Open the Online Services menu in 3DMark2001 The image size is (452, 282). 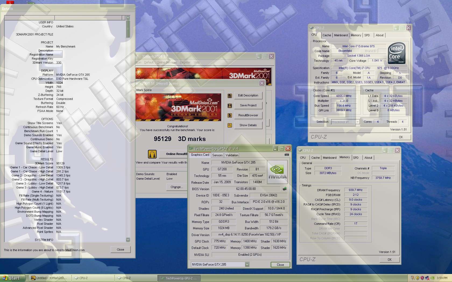coord(167,62)
